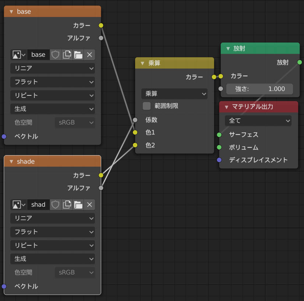The height and width of the screenshot is (301, 304).
Task: Unlink base image with the X icon
Action: pyautogui.click(x=89, y=55)
